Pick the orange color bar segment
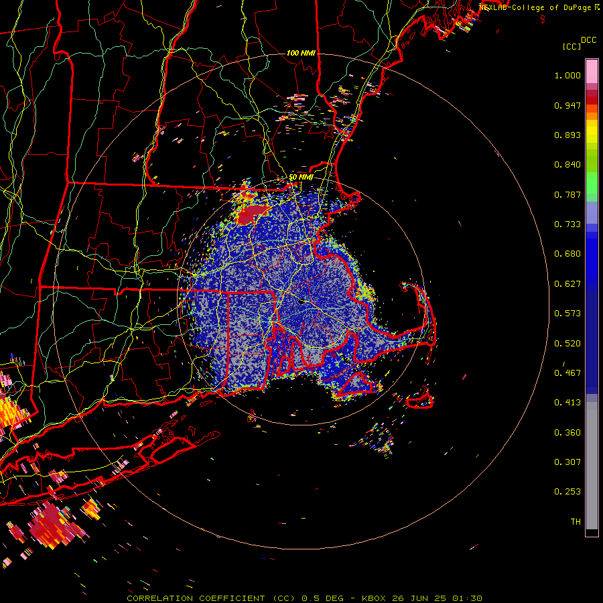This screenshot has height=603, width=603. [x=592, y=116]
